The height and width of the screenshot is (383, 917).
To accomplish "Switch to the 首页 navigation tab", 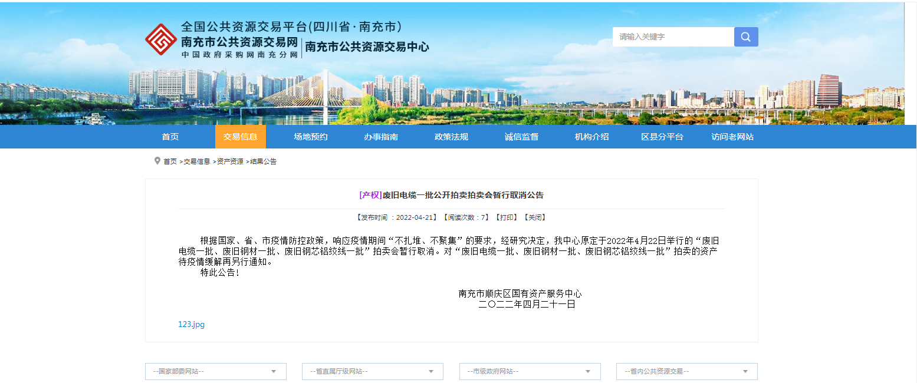I will tap(170, 136).
